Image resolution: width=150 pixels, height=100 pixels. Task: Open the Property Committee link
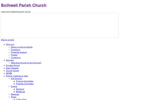[25, 84]
